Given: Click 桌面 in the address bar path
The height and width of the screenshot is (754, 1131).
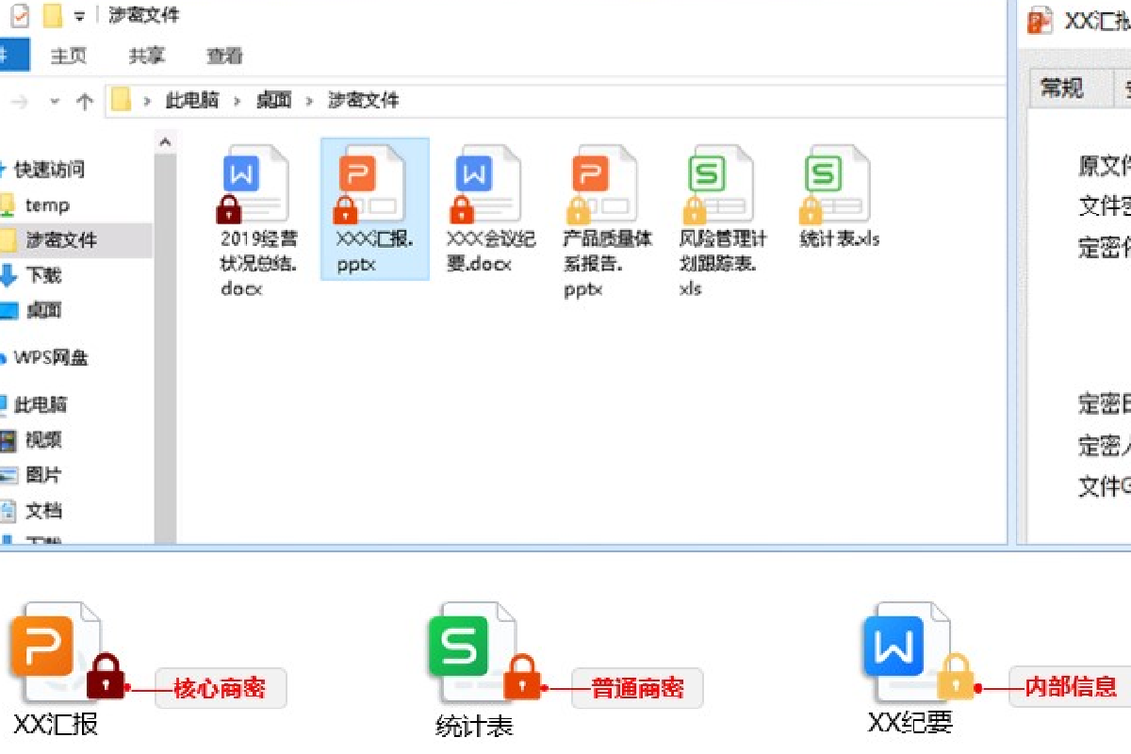Looking at the screenshot, I should click(273, 100).
